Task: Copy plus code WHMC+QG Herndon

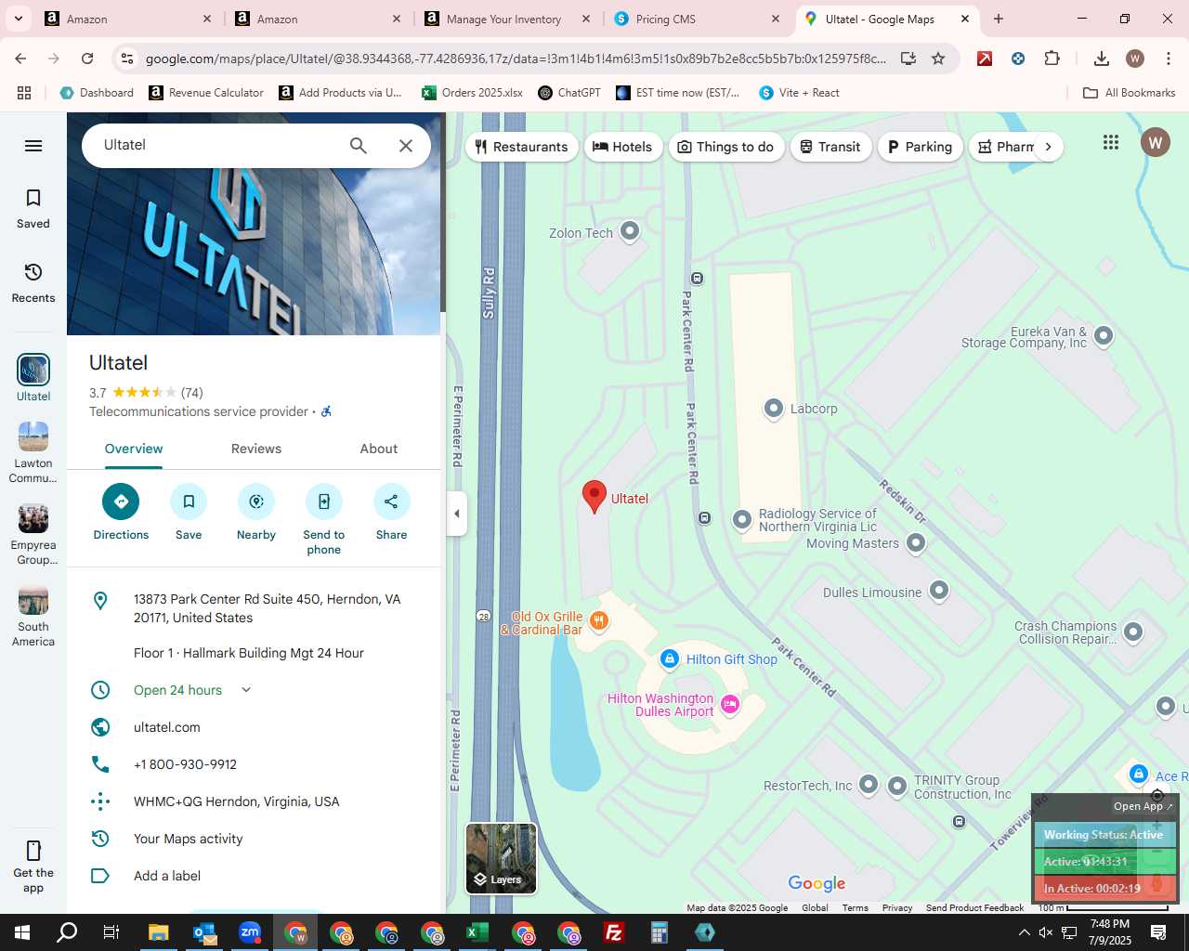Action: click(x=237, y=801)
